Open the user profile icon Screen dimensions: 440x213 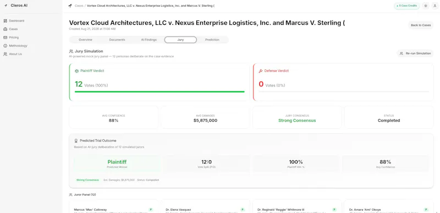(x=435, y=6)
